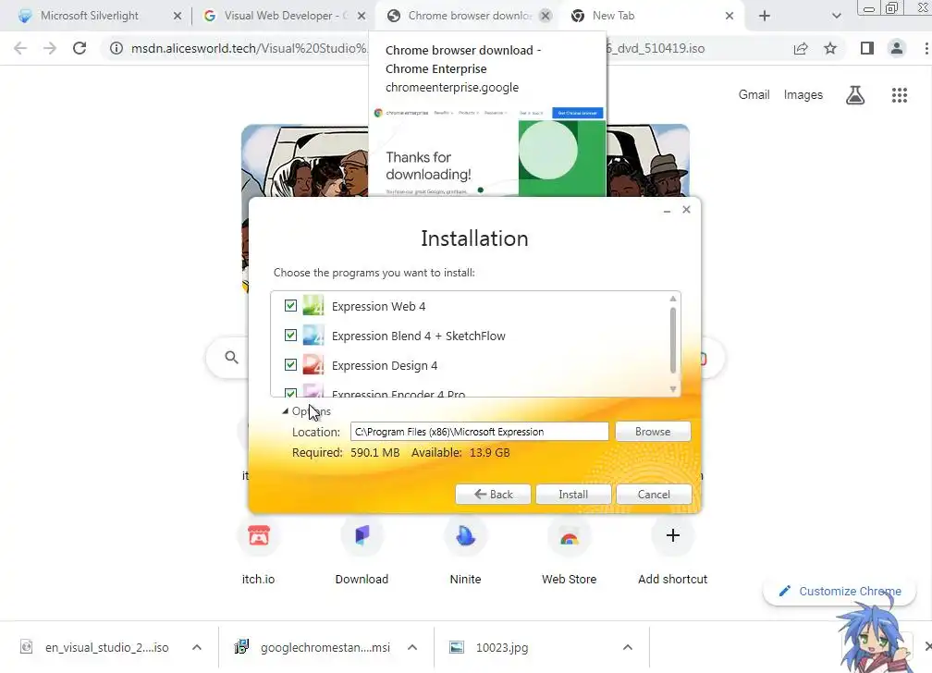Open the Chrome side panel icon
932x673 pixels.
867,48
